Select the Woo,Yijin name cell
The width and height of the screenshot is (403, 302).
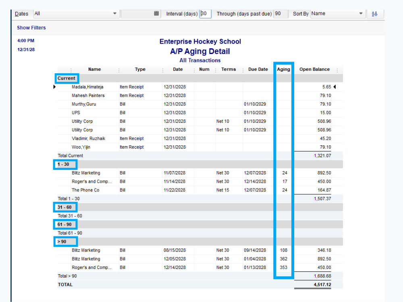[81, 147]
